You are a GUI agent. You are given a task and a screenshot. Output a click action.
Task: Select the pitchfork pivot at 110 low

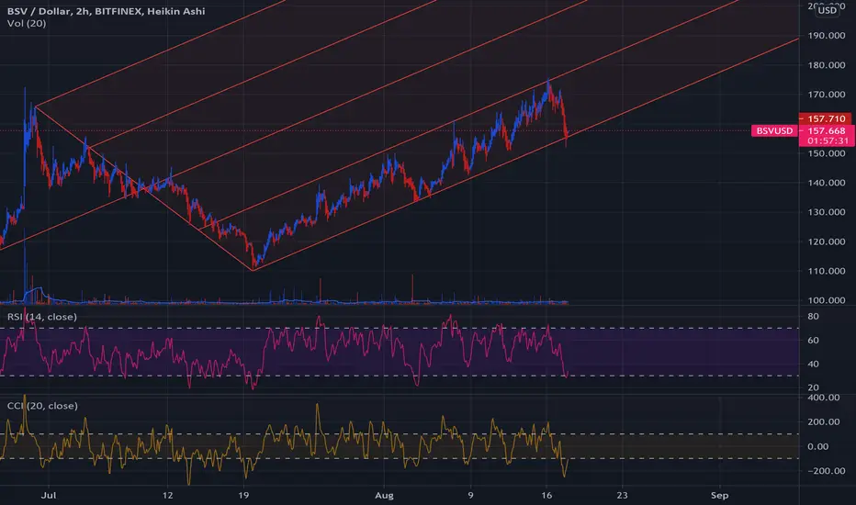coord(253,270)
